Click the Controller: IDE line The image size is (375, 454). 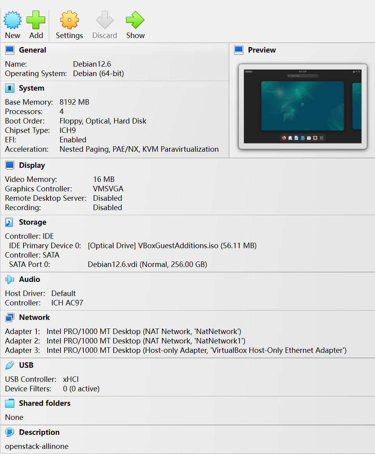(29, 236)
